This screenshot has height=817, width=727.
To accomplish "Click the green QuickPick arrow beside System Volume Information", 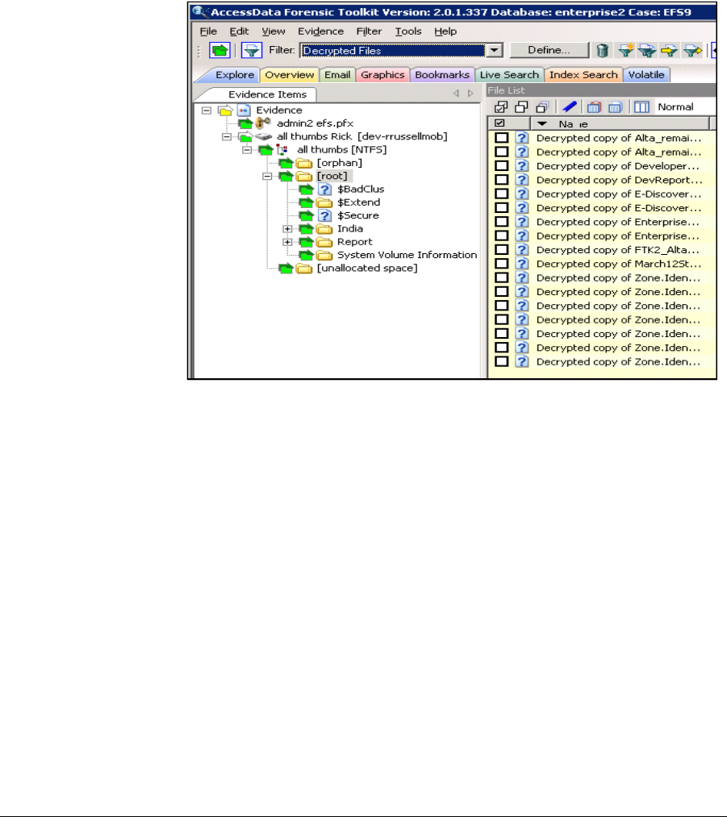I will [x=306, y=256].
